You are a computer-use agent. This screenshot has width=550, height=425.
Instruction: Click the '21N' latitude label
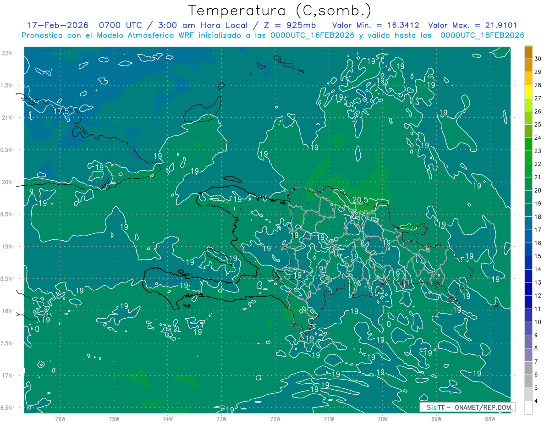(x=7, y=117)
